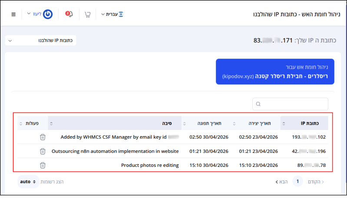Open the notifications bell with badge 2

pos(69,14)
